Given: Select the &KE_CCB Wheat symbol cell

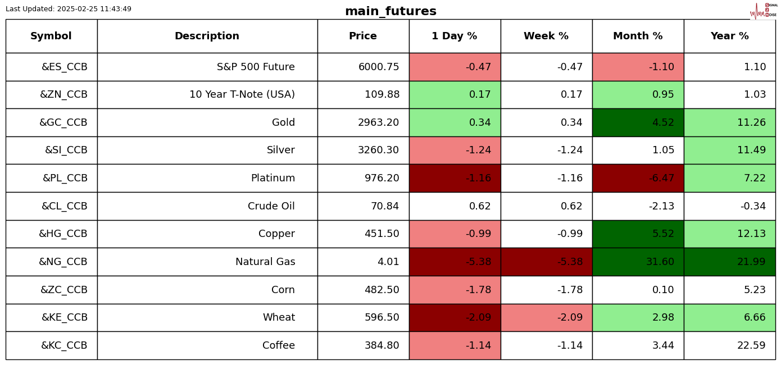Looking at the screenshot, I should click(51, 317).
